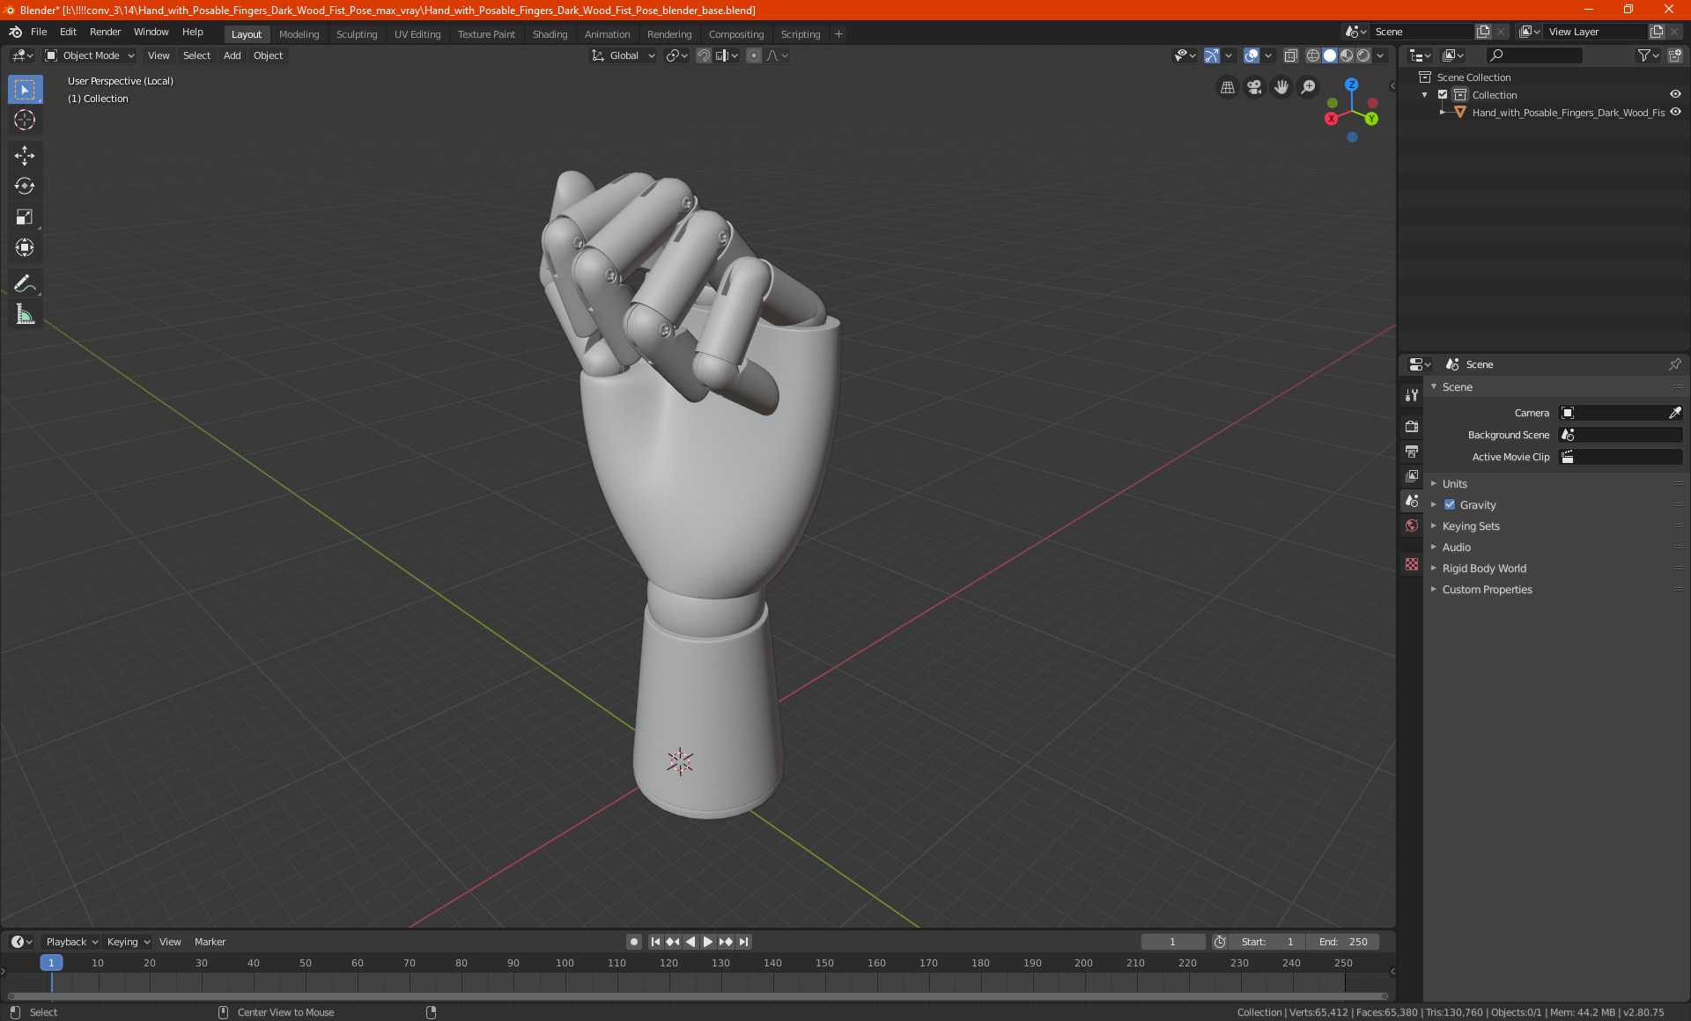The width and height of the screenshot is (1691, 1021).
Task: Open the Add menu in viewport header
Action: click(x=232, y=55)
